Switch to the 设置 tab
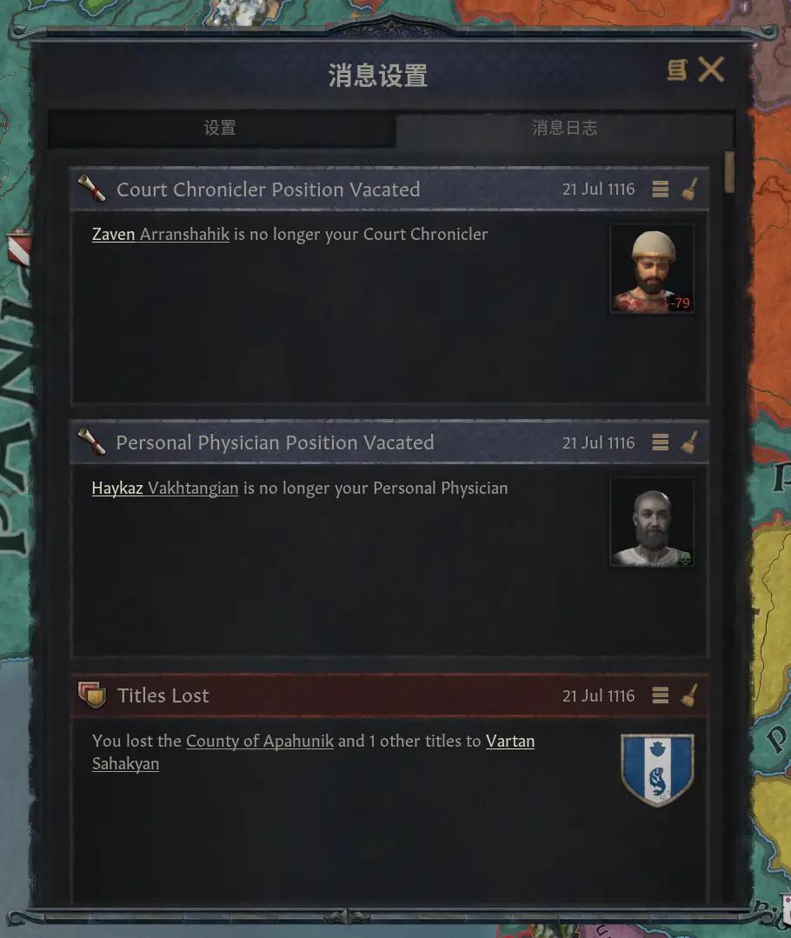Image resolution: width=791 pixels, height=938 pixels. (x=221, y=128)
